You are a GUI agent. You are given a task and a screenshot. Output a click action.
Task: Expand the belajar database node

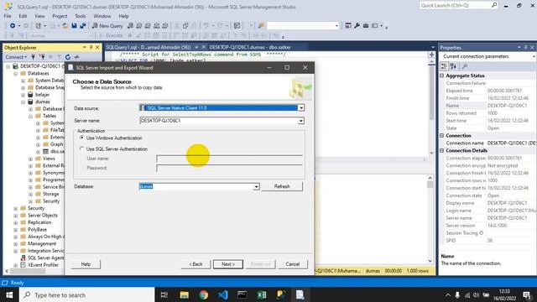click(x=23, y=95)
